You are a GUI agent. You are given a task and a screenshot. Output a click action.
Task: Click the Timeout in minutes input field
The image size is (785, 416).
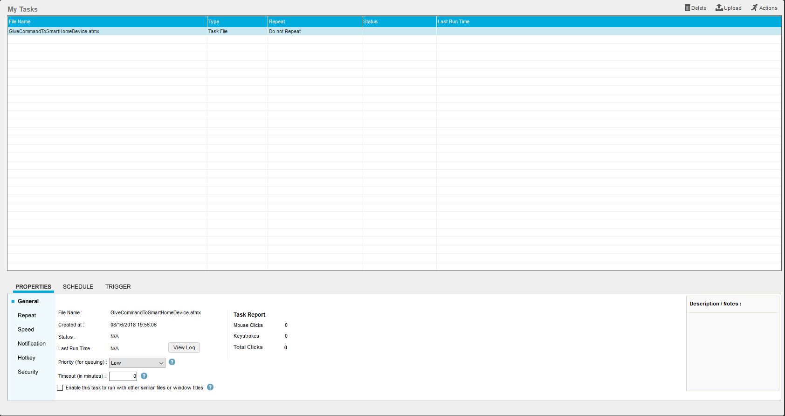point(123,376)
